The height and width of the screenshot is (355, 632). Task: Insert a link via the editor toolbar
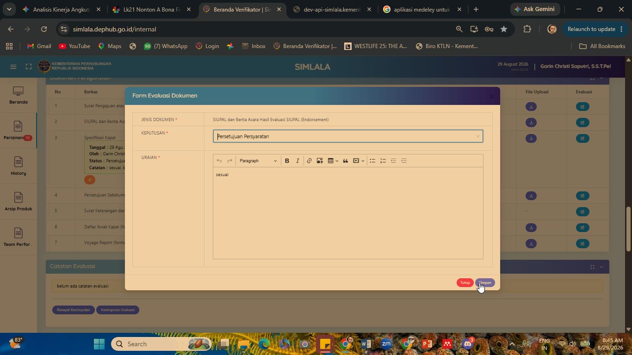(x=309, y=161)
